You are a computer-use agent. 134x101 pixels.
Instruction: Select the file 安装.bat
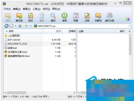pyautogui.click(x=40, y=48)
